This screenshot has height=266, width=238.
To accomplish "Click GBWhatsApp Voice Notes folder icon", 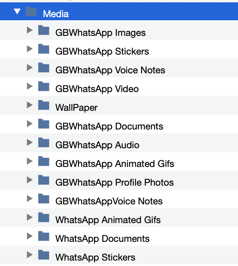I will (x=44, y=67).
